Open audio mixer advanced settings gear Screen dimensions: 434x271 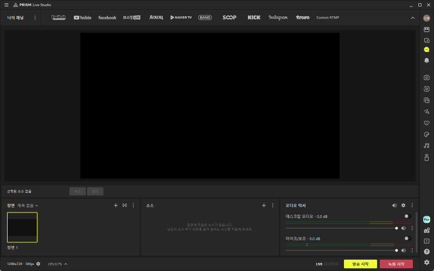(403, 205)
